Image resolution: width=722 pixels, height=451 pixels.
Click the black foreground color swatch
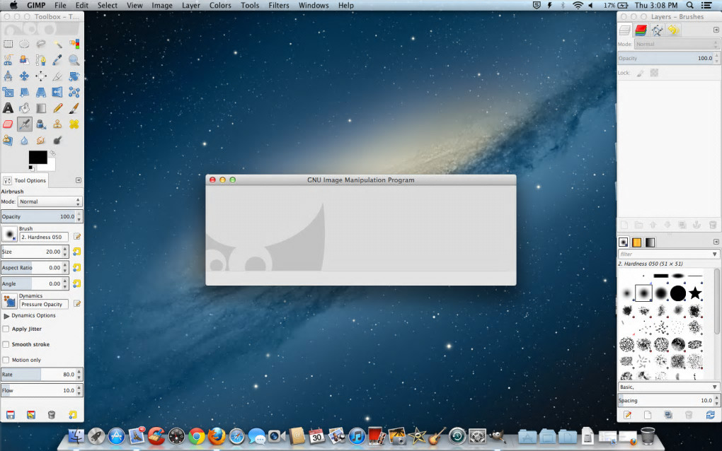38,157
